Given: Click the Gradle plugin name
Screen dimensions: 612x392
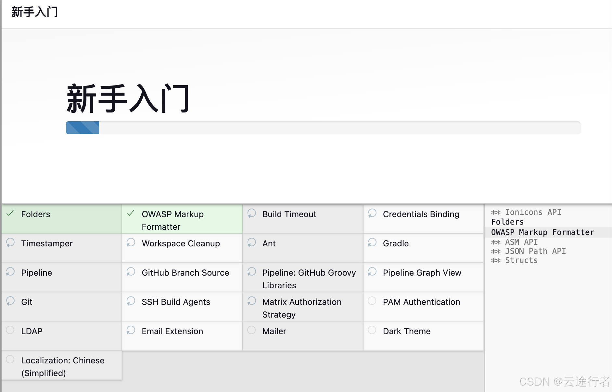Looking at the screenshot, I should [x=396, y=243].
